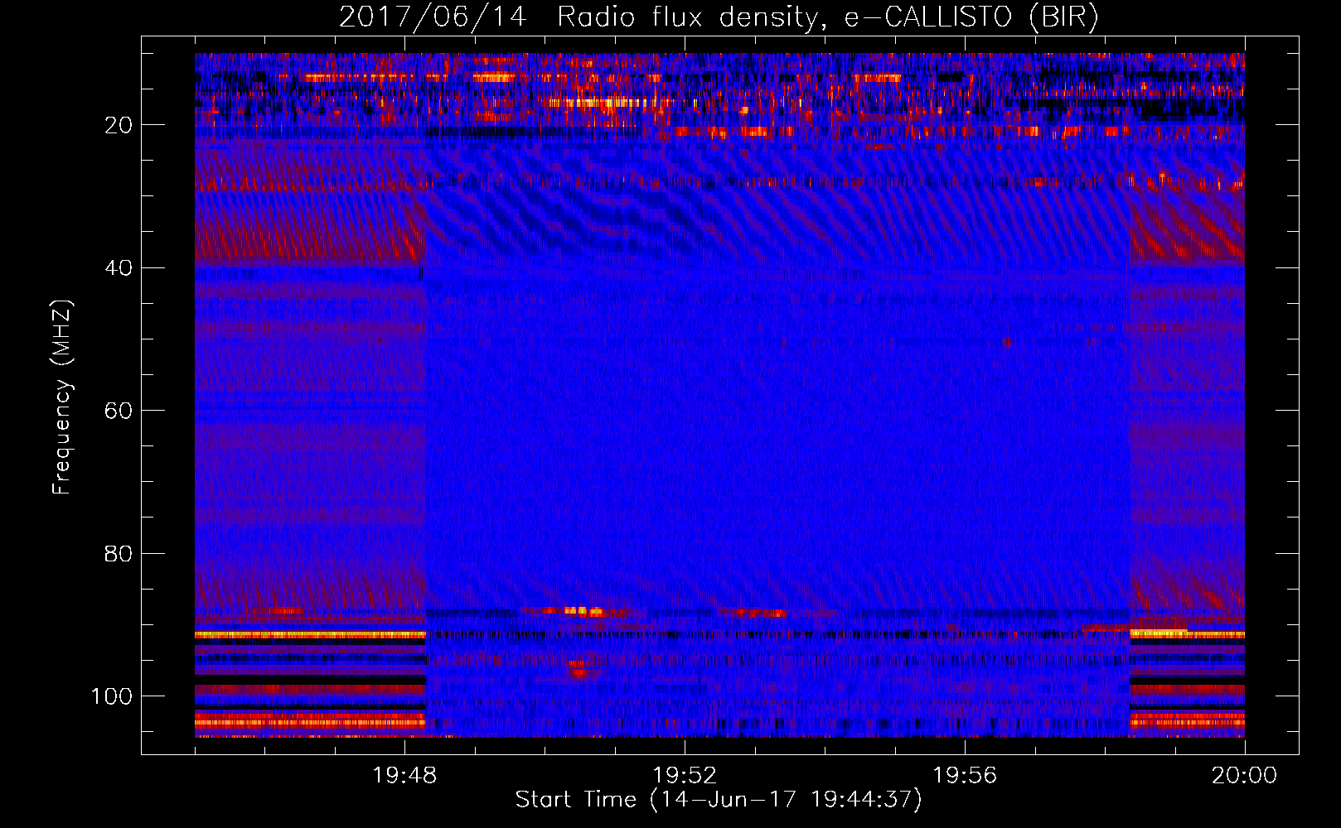
Task: Click the '100' frequency tick label
Action: [112, 696]
